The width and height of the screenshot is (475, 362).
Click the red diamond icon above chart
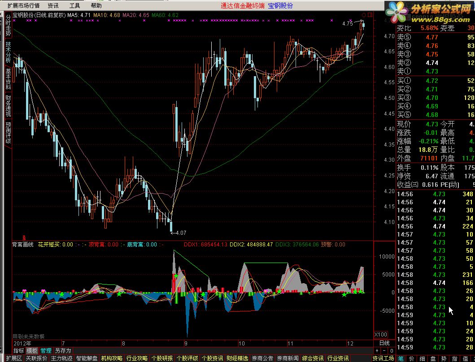pos(364,15)
